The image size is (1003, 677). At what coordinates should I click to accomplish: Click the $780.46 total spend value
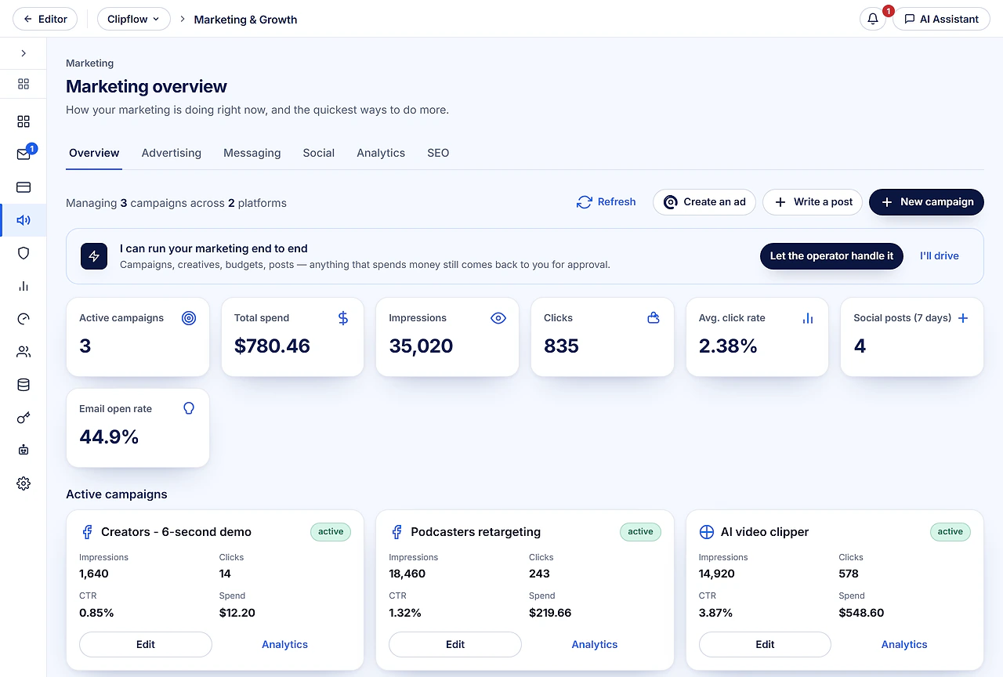[272, 346]
